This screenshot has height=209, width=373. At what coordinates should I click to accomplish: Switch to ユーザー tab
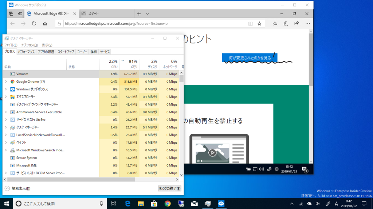point(82,52)
